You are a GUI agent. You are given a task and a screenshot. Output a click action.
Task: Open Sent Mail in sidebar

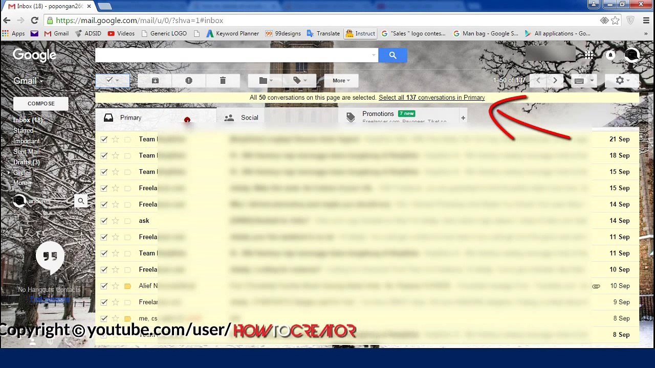(26, 152)
